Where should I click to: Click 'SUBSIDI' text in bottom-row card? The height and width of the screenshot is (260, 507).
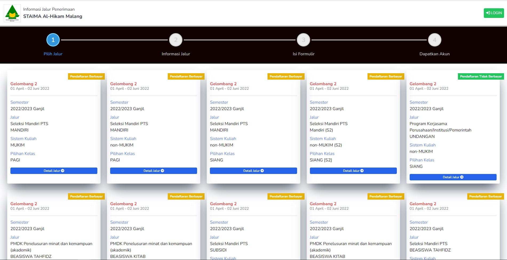pyautogui.click(x=218, y=250)
